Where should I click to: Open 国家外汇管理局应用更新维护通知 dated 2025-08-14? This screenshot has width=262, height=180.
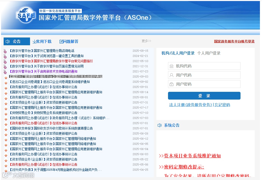(x=56, y=92)
